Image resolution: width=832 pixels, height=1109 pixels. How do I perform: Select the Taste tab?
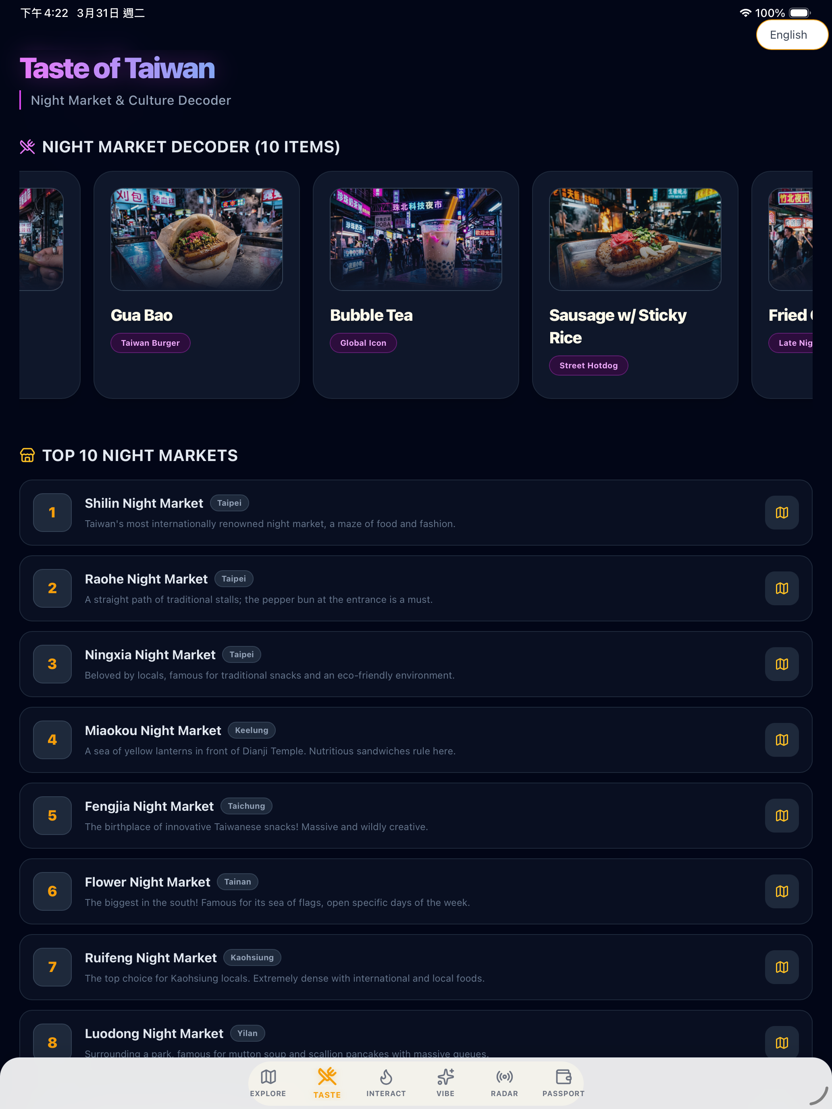327,1082
